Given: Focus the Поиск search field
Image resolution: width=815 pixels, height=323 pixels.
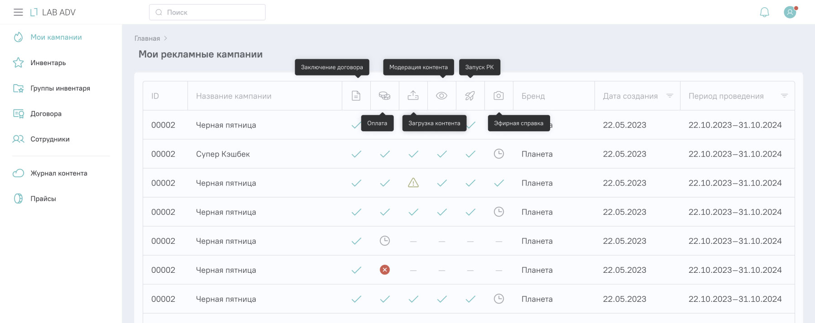Looking at the screenshot, I should [x=213, y=12].
